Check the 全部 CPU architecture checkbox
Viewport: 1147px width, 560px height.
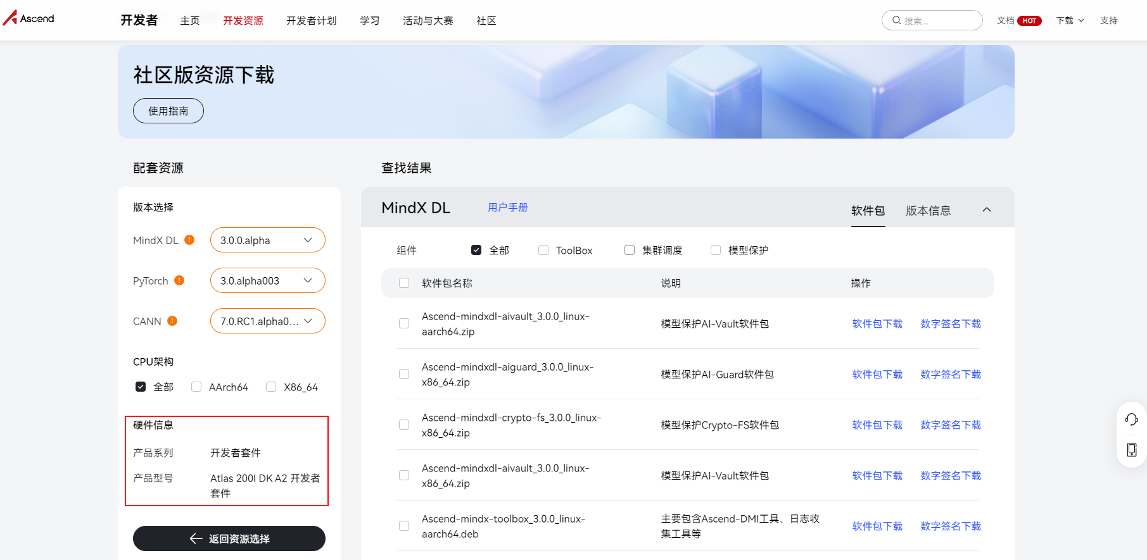coord(141,387)
